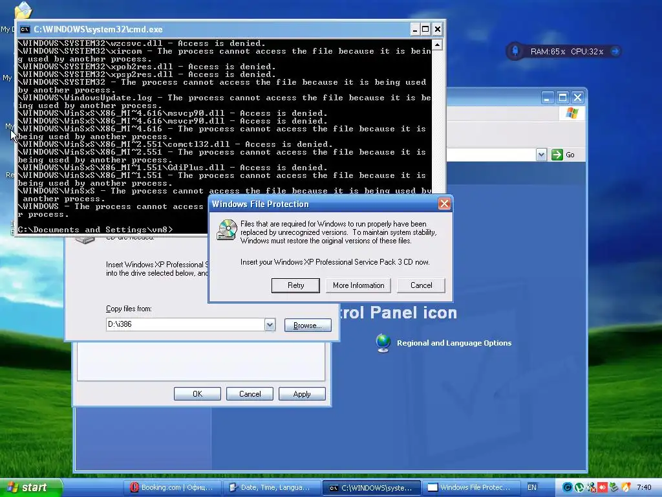662x497 pixels.
Task: Click OK in the language options dialog
Action: click(197, 394)
